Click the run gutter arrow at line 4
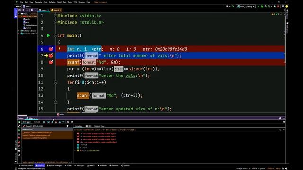The width and height of the screenshot is (303, 170). [48, 36]
